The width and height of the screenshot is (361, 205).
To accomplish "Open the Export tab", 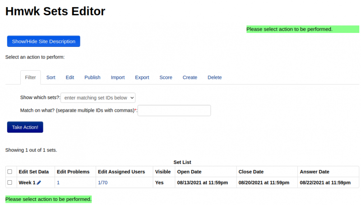I will point(142,77).
